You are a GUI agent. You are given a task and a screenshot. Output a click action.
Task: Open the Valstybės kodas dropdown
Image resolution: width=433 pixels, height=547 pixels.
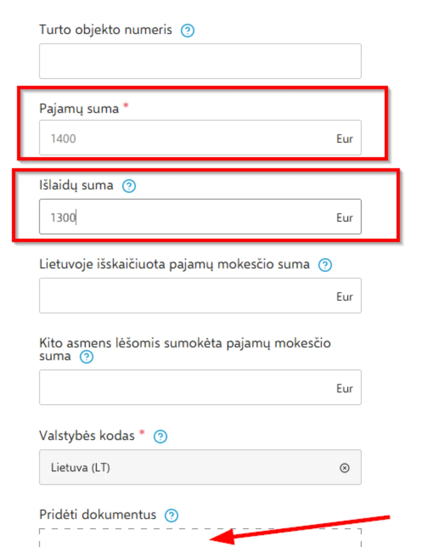pyautogui.click(x=192, y=467)
